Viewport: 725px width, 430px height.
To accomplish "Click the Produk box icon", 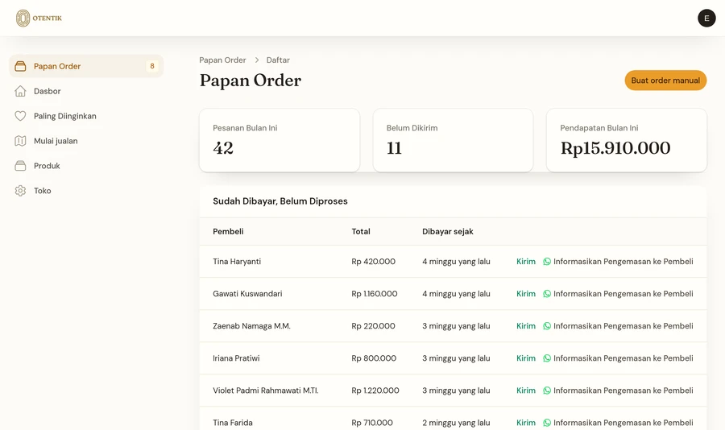I will [20, 166].
